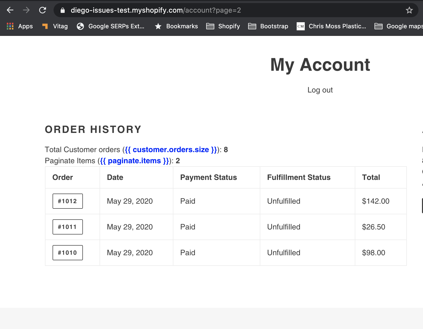The height and width of the screenshot is (329, 423).
Task: Click the date of order #1012
Action: point(130,201)
